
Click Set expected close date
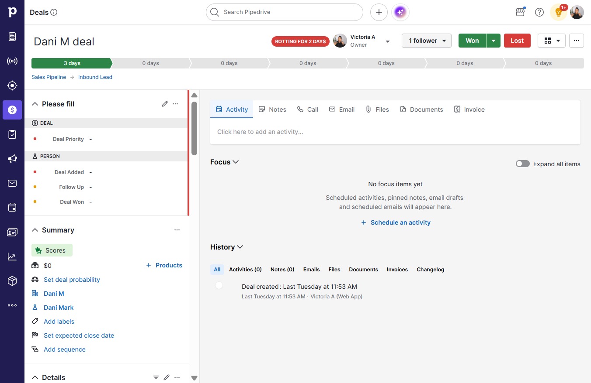(x=79, y=335)
